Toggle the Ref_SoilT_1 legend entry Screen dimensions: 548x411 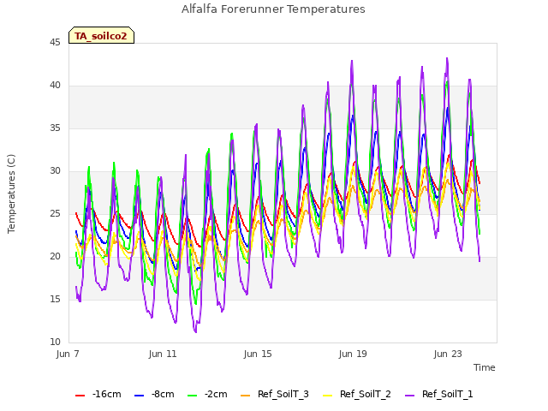click(x=439, y=394)
